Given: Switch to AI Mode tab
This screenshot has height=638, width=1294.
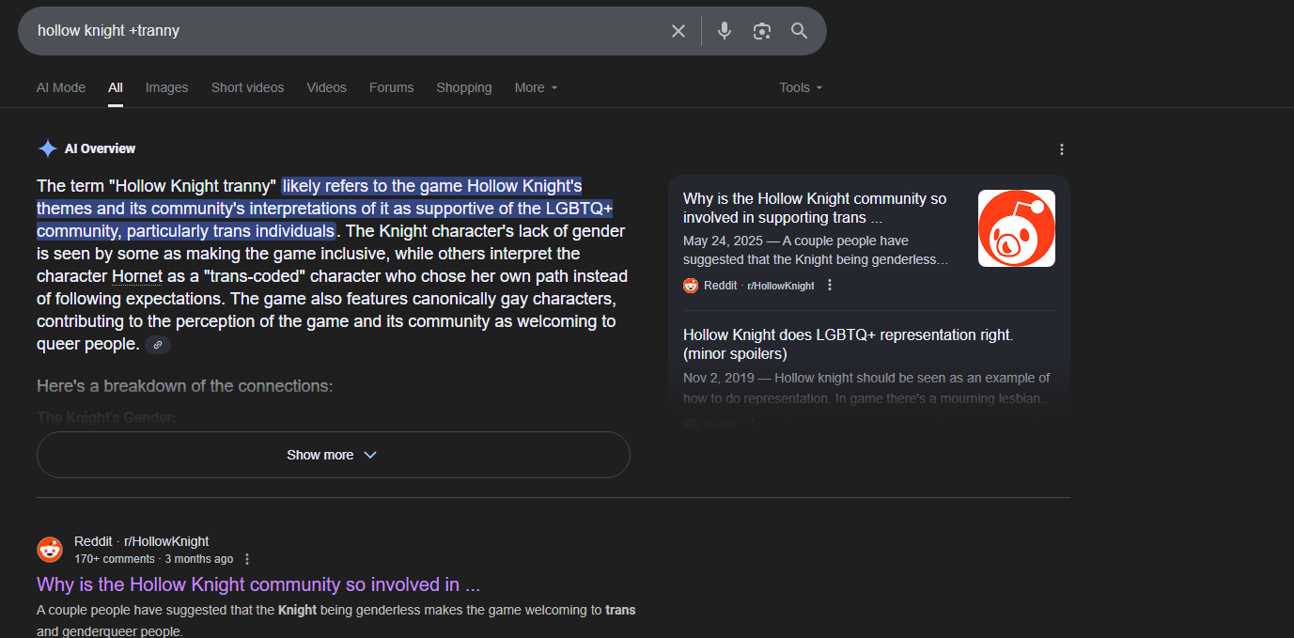Looking at the screenshot, I should pos(61,87).
